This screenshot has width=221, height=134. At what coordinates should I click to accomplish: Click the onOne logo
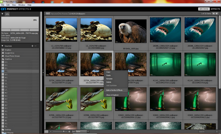click(3, 9)
